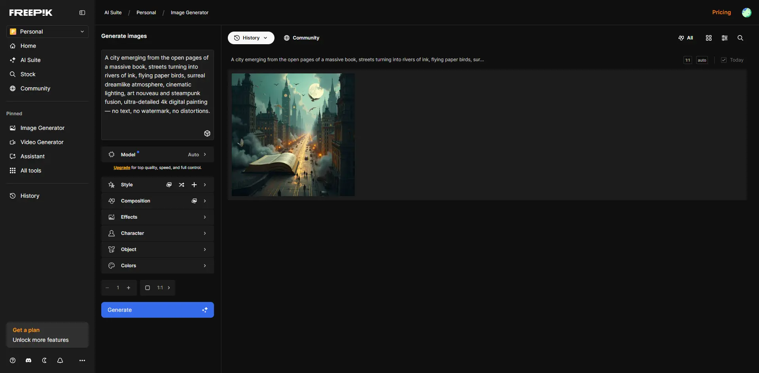Check the Today selection checkbox
This screenshot has width=759, height=373.
(x=723, y=60)
